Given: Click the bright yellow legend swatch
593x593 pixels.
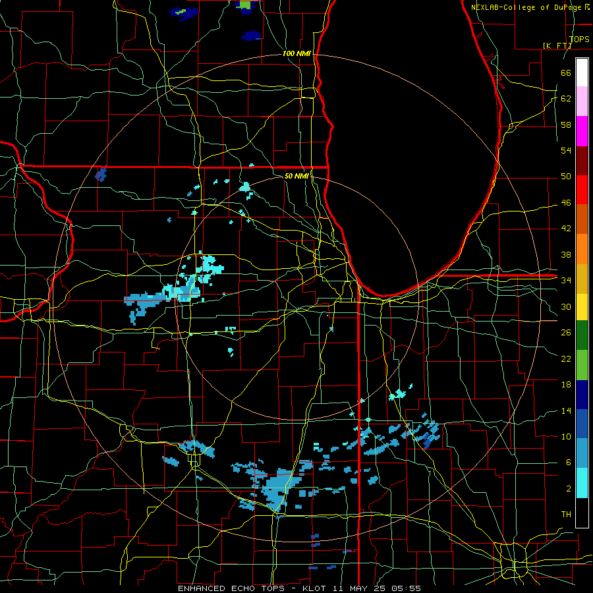Looking at the screenshot, I should click(582, 306).
